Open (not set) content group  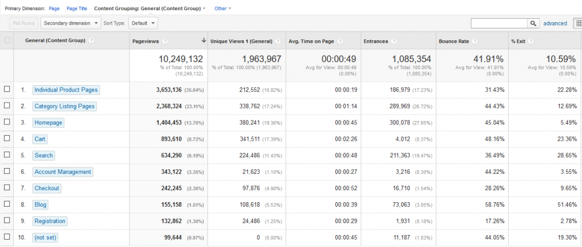(x=45, y=237)
